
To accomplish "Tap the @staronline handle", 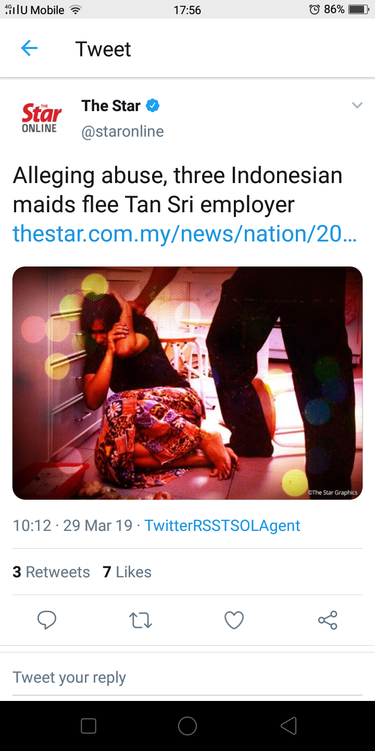I will click(x=122, y=131).
